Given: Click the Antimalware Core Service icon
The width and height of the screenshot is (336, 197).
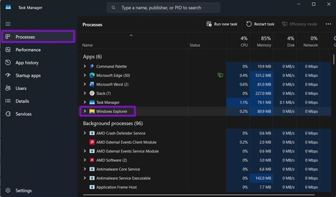Looking at the screenshot, I should point(92,169).
